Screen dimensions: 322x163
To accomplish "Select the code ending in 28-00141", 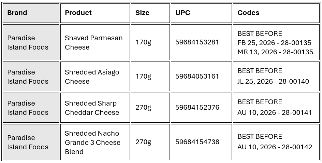I will click(x=275, y=113).
